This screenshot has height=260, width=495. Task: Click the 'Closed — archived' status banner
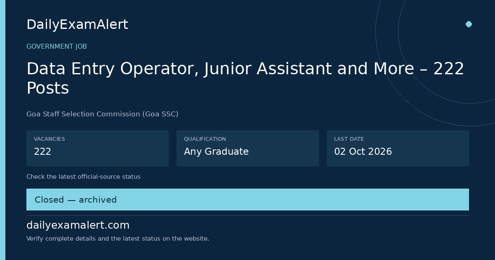(247, 200)
